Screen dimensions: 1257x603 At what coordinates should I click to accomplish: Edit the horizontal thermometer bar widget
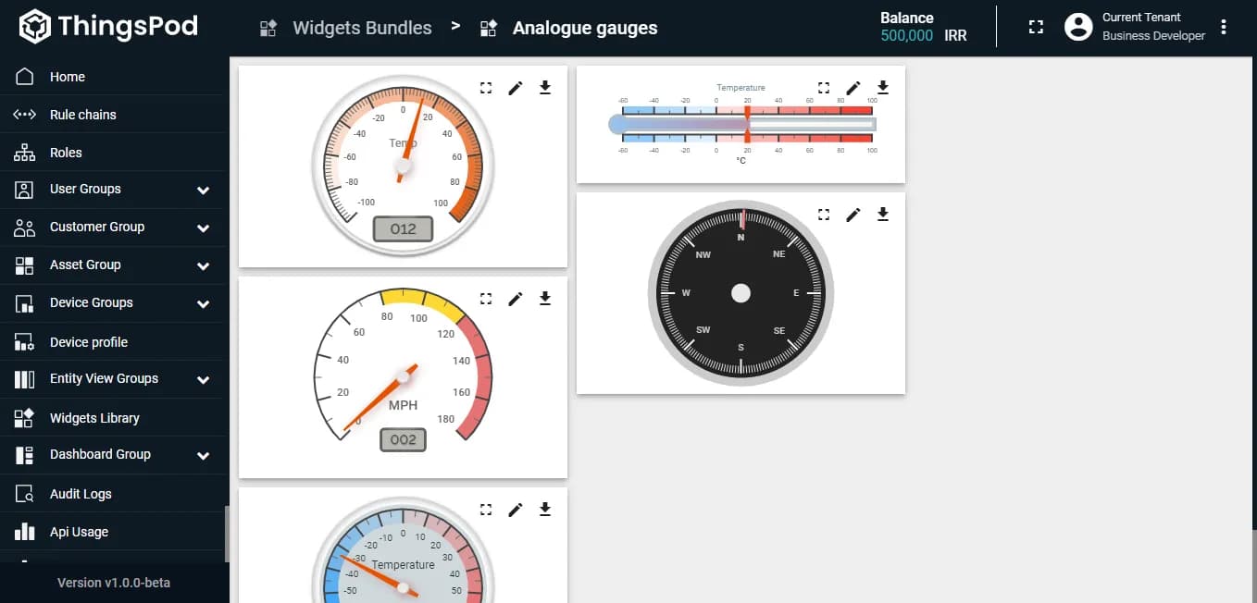coord(853,87)
